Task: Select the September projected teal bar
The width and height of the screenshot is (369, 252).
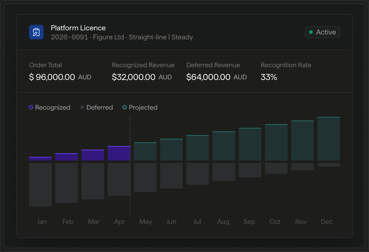Action: (250, 144)
